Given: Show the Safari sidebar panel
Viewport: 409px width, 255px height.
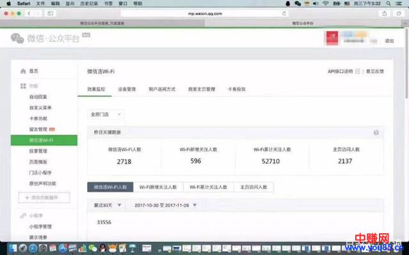Looking at the screenshot, I should point(50,13).
